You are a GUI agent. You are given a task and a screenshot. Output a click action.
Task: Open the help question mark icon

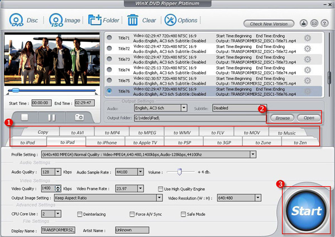click(x=324, y=23)
